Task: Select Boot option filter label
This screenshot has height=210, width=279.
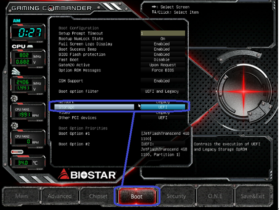Action: pyautogui.click(x=79, y=91)
